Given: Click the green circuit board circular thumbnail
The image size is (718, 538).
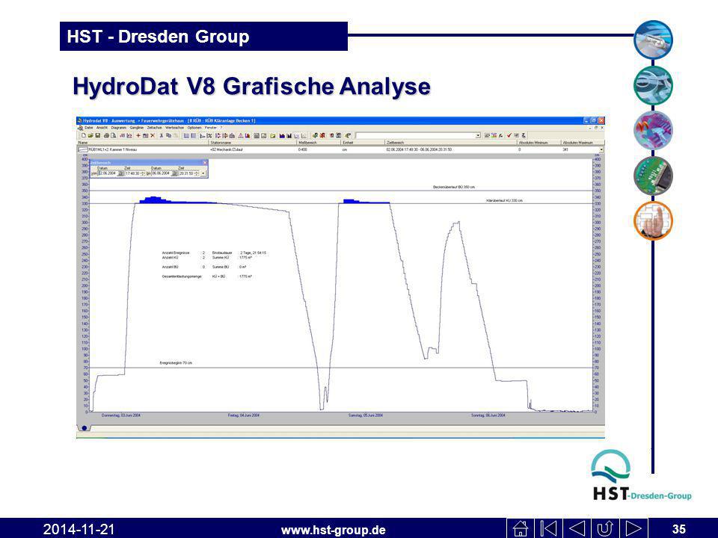Looking at the screenshot, I should tap(653, 176).
